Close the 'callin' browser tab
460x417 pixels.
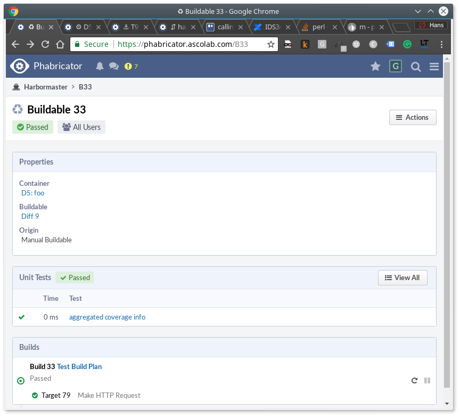[x=241, y=27]
